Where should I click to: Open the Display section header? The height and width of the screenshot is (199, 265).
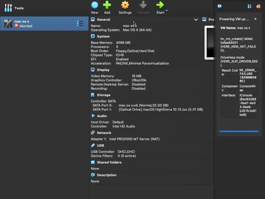tap(103, 70)
